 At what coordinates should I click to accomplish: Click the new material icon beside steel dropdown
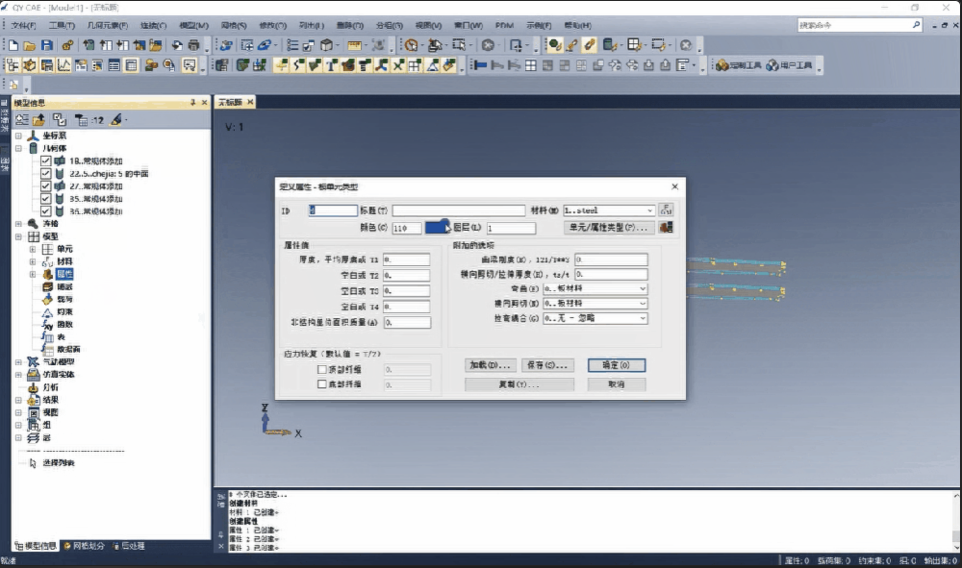coord(666,210)
